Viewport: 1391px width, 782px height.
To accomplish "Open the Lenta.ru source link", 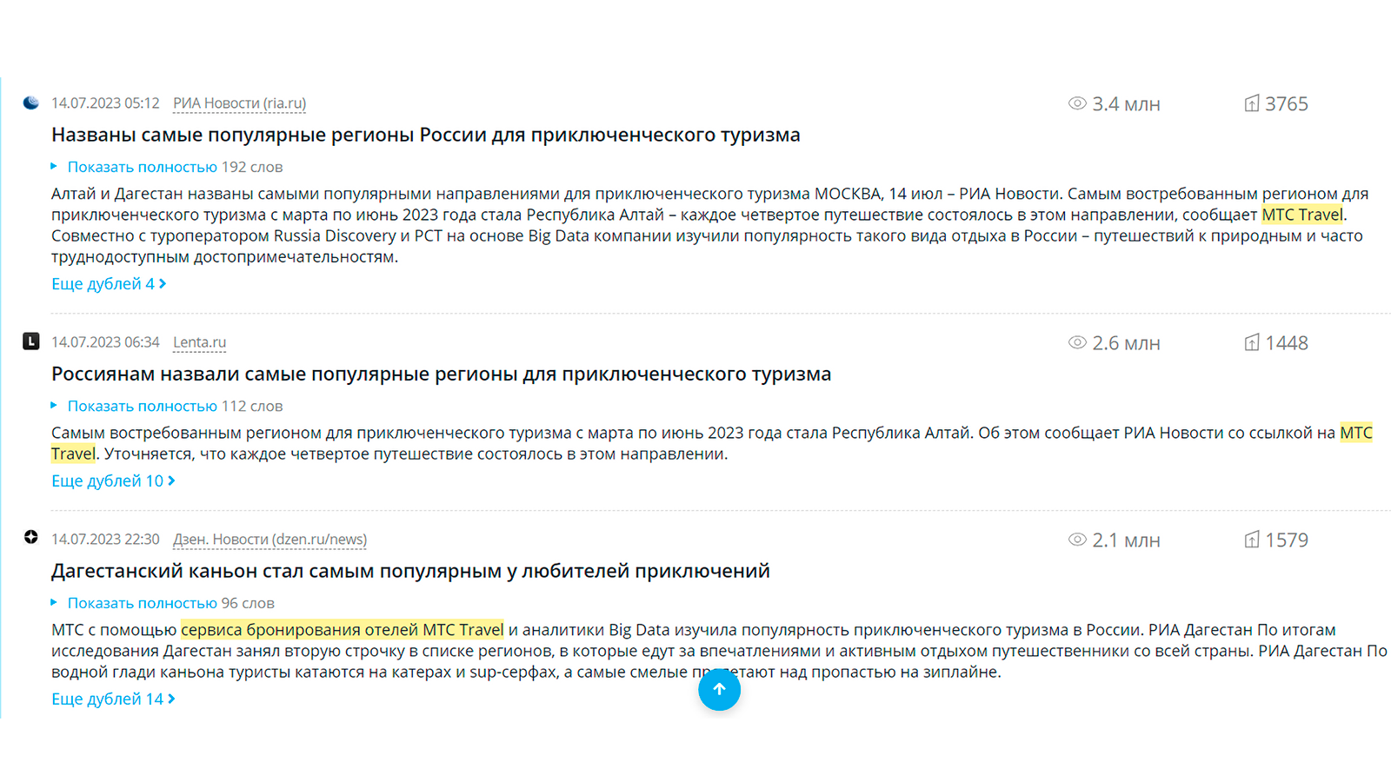I will (199, 342).
